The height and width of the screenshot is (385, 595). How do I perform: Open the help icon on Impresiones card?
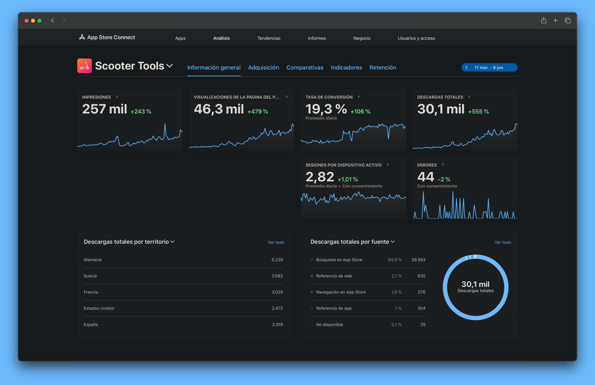point(117,97)
